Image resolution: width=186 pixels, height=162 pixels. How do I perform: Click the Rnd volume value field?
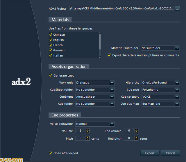tap(129, 131)
